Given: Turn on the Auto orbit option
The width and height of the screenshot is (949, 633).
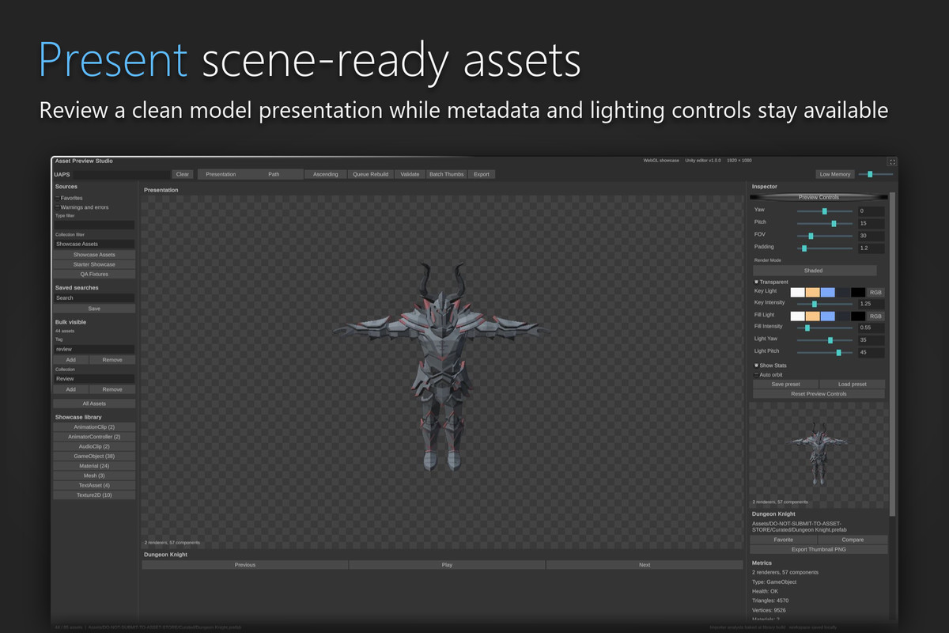Looking at the screenshot, I should (756, 375).
